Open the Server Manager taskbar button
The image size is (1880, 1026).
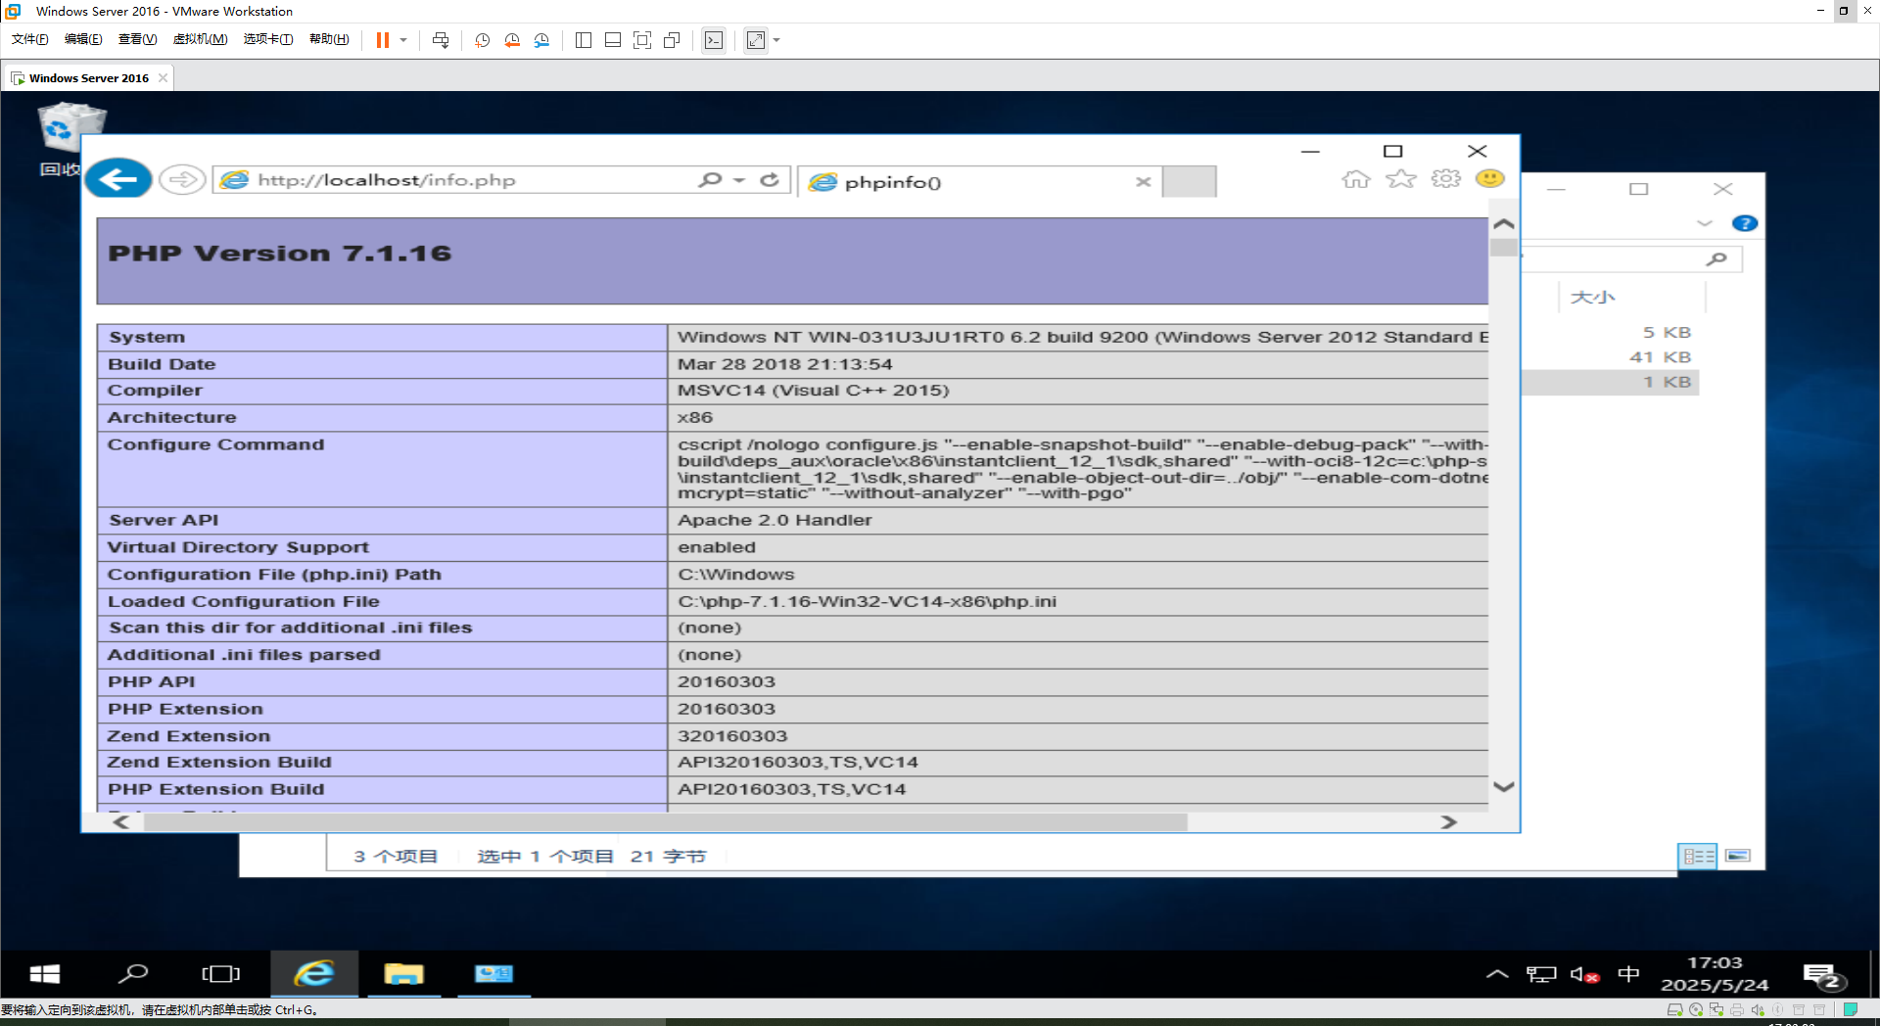[x=493, y=974]
